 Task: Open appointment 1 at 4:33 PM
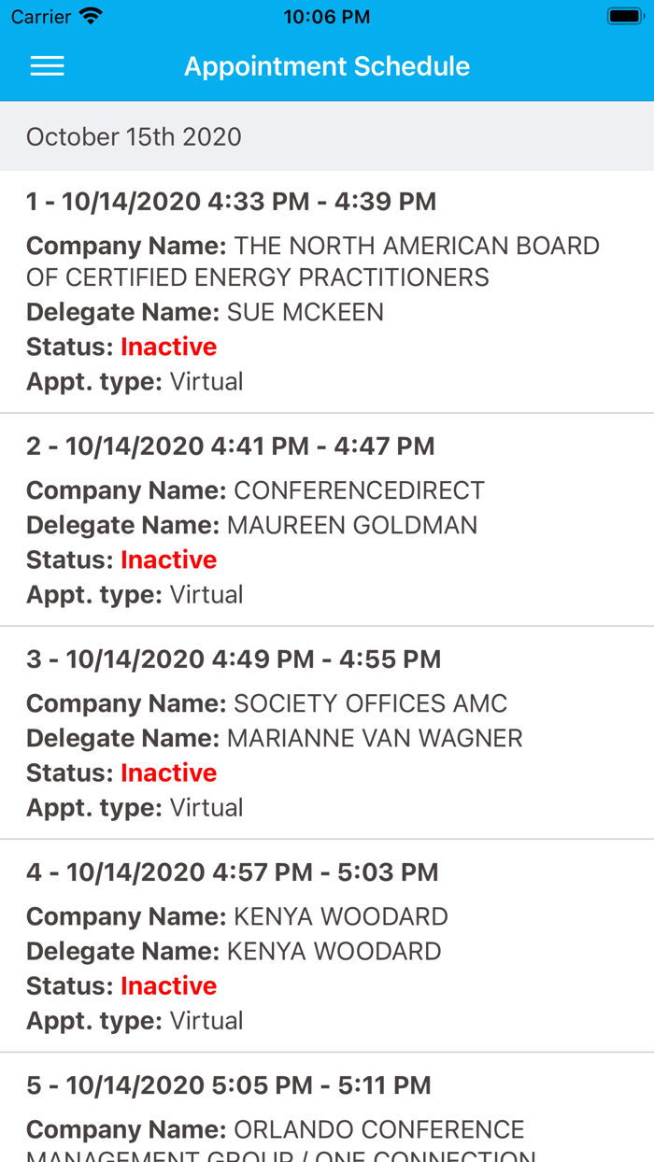231,202
